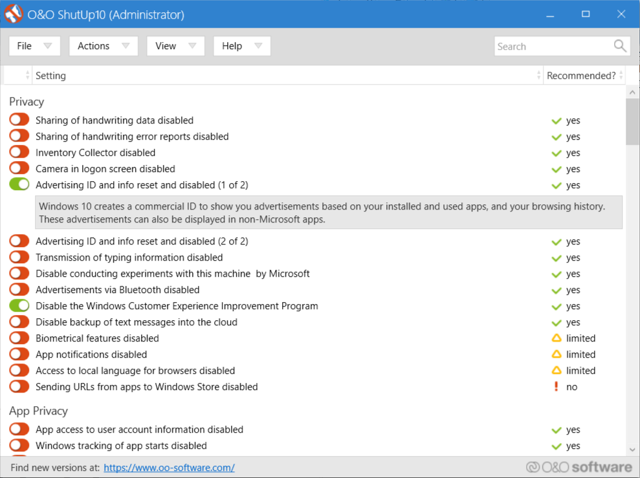Viewport: 640px width, 478px height.
Task: Click the O&O ShutUp10 app logo icon
Action: click(x=14, y=14)
